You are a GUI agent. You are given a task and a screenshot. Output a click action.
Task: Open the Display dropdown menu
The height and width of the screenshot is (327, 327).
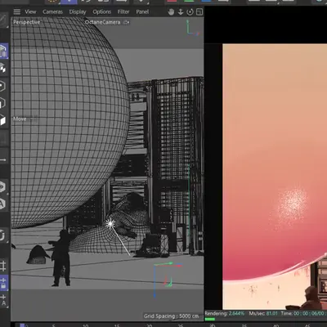click(78, 12)
